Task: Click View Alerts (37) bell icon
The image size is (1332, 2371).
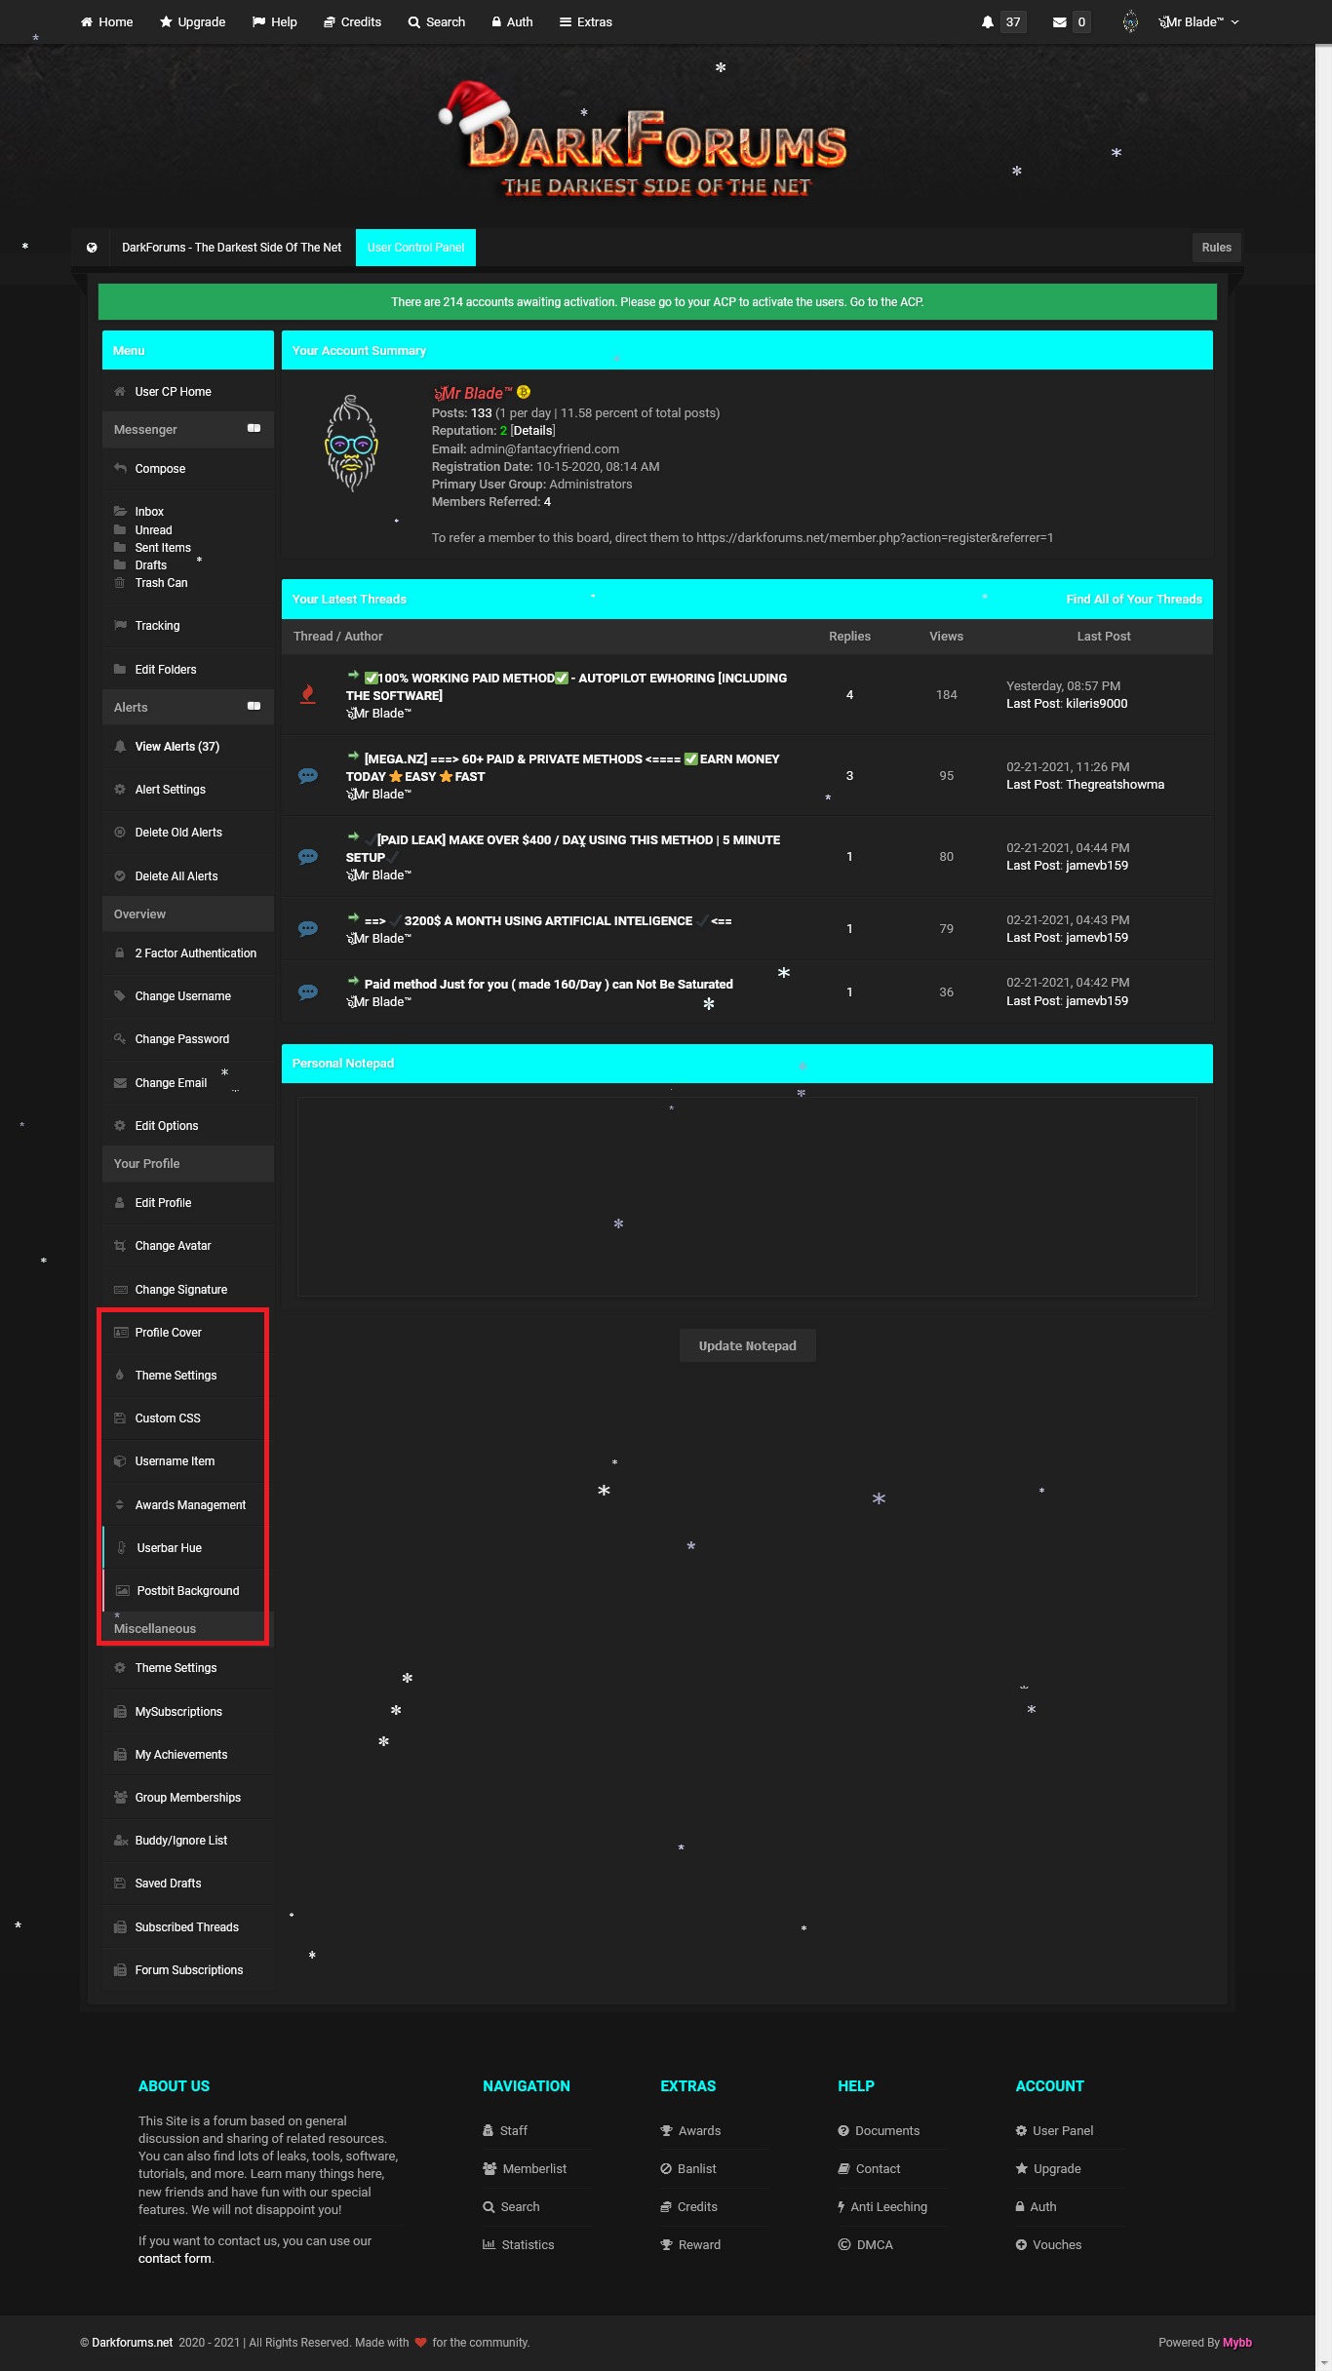Action: pos(120,746)
